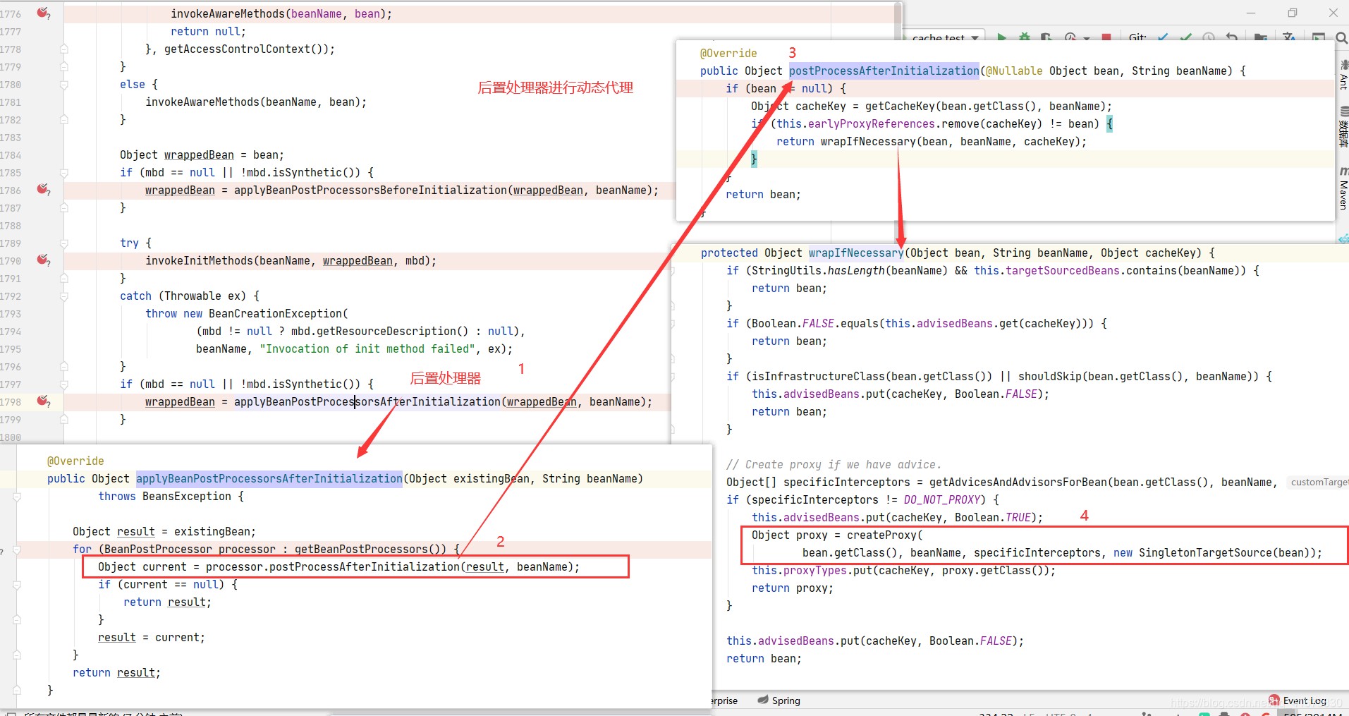Toggle breakpoint on line 1790
Viewport: 1349px width, 716px height.
click(x=43, y=260)
